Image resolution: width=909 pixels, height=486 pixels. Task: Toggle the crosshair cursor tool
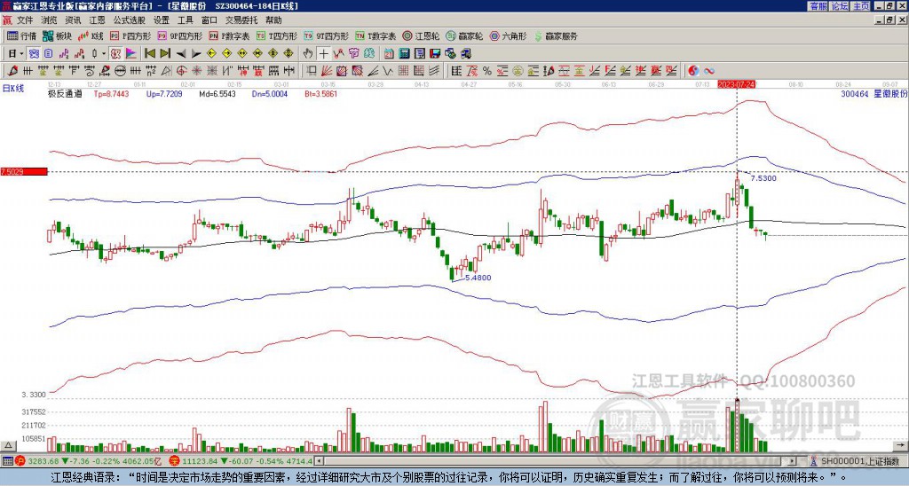[x=323, y=54]
